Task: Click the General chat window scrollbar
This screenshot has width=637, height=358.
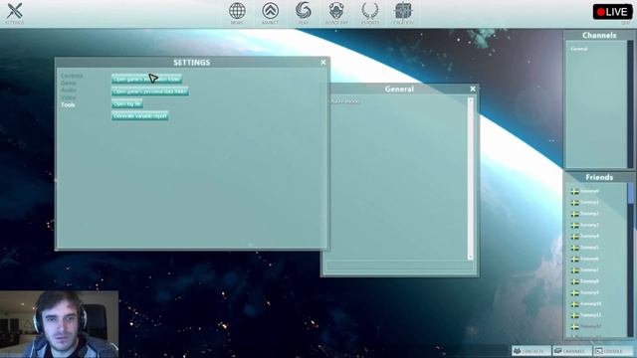Action: pyautogui.click(x=470, y=179)
